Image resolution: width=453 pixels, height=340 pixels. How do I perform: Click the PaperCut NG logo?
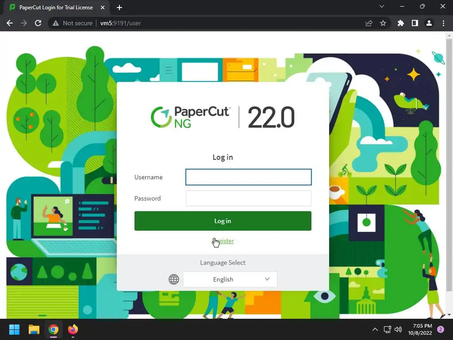[191, 117]
